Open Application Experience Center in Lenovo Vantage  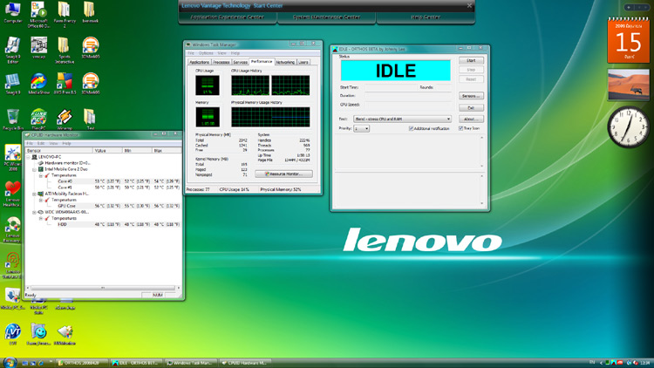pyautogui.click(x=228, y=17)
